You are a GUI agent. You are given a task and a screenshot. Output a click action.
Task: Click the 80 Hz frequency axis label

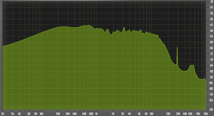click(x=36, y=114)
